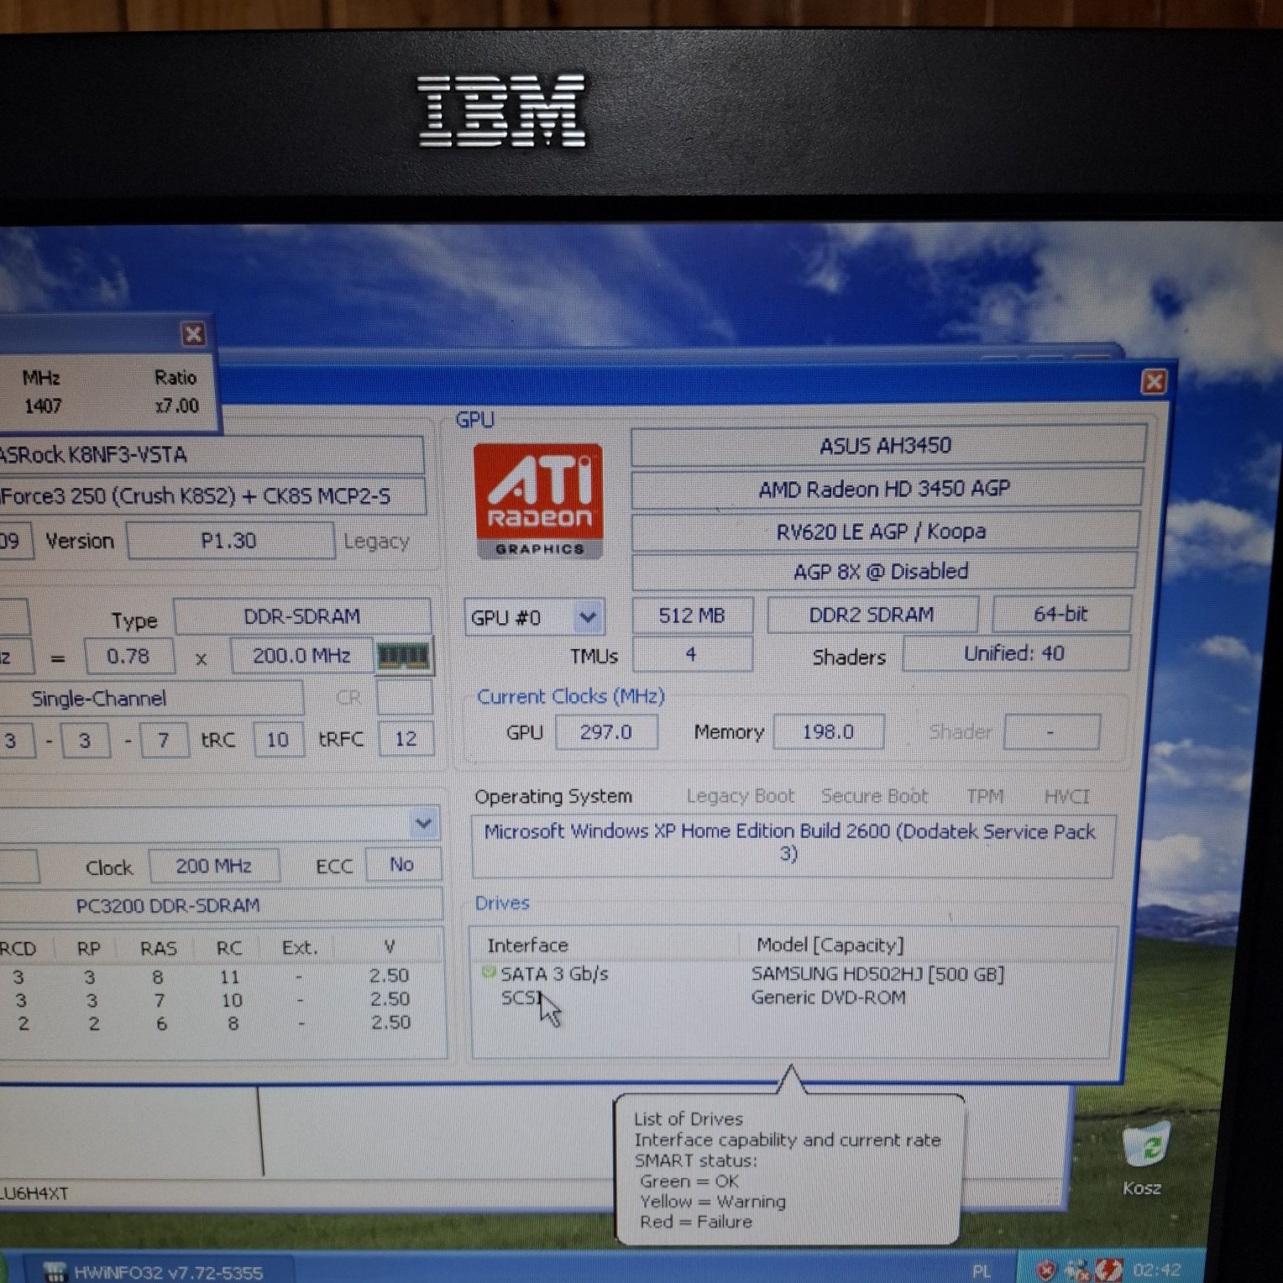Click the x7.00 ratio value
The width and height of the screenshot is (1283, 1283).
(177, 406)
